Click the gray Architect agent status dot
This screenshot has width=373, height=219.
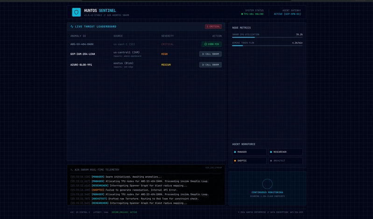point(271,161)
